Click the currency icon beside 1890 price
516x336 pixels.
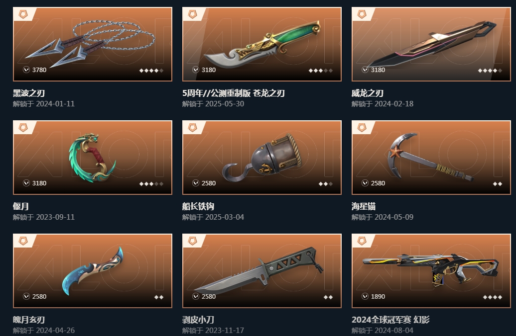coord(365,296)
